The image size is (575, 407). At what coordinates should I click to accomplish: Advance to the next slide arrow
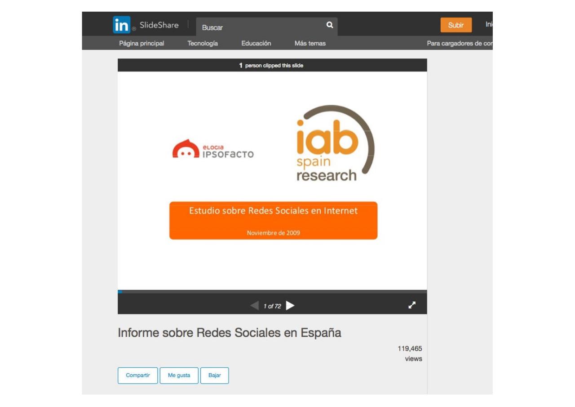pyautogui.click(x=290, y=306)
